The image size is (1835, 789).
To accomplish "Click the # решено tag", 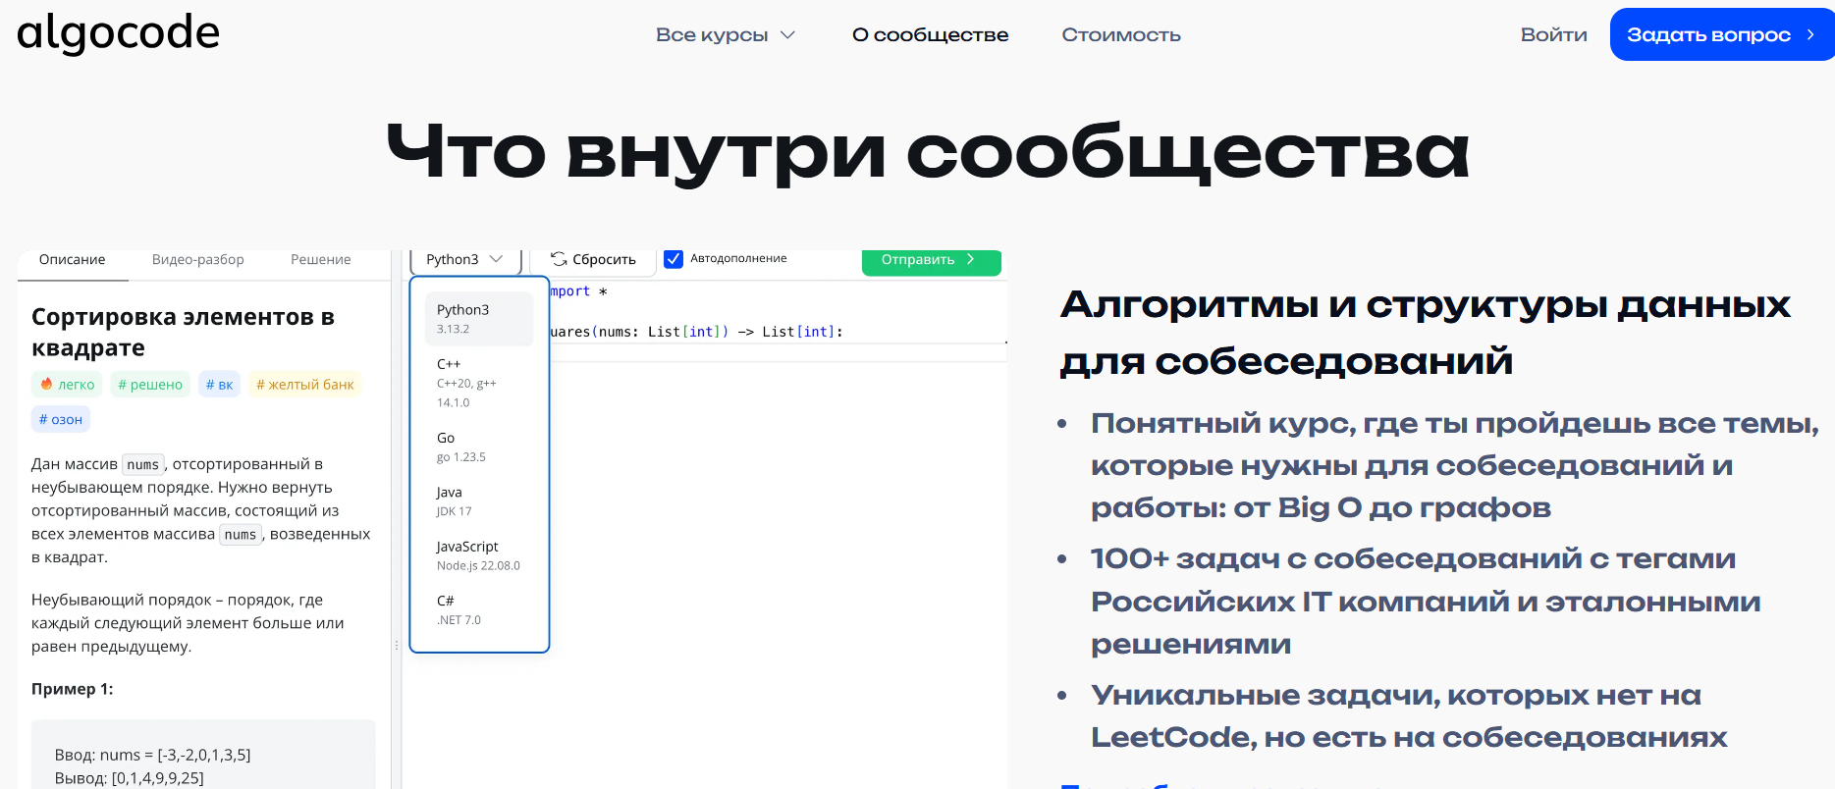I will [x=150, y=385].
